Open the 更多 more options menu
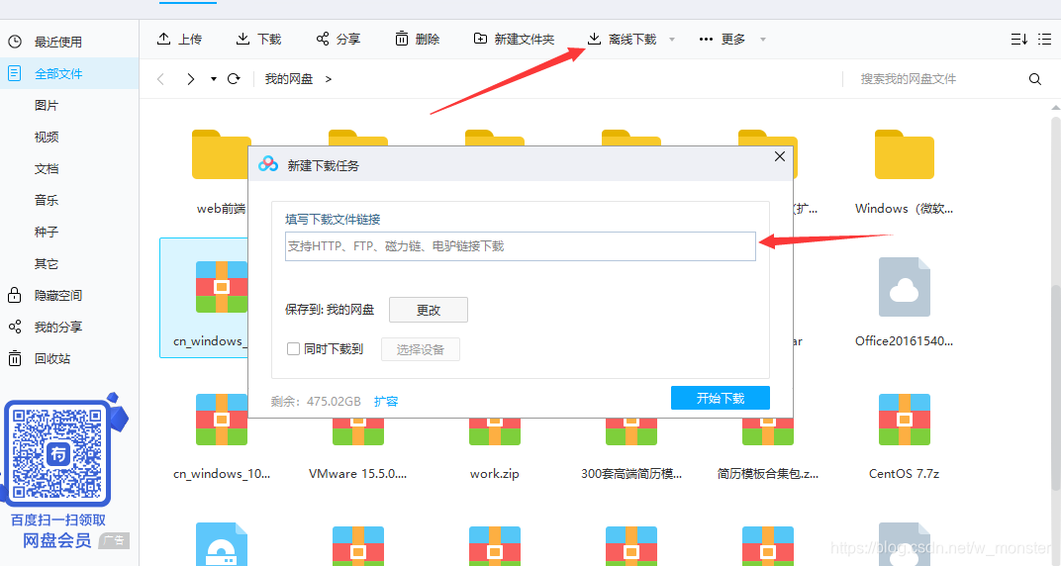 click(x=722, y=40)
